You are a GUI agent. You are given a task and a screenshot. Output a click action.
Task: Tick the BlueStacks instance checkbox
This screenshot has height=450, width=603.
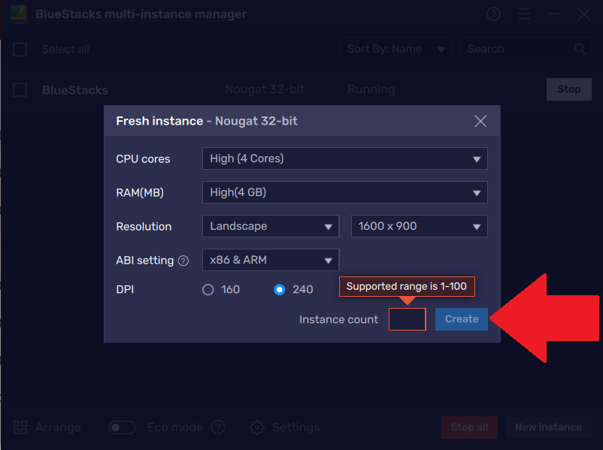(20, 90)
